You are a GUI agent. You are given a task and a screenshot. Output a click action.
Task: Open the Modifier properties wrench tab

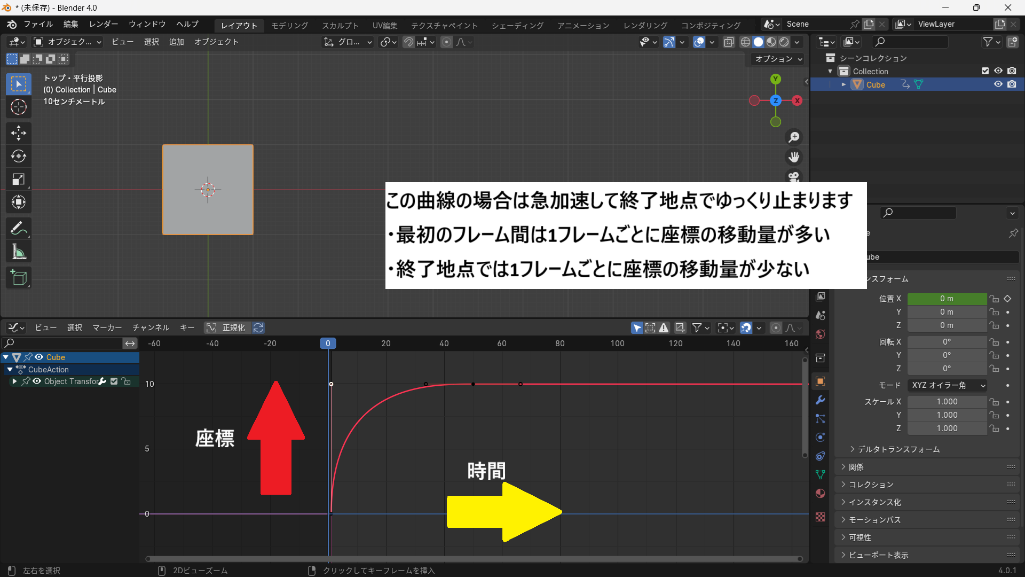(x=821, y=400)
